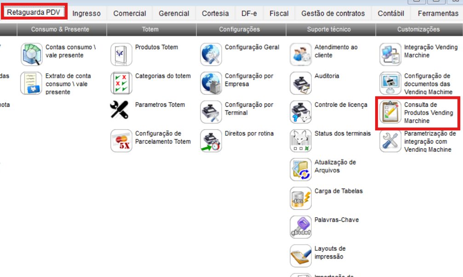
Task: Click the Produtos Totem icon
Action: point(121,55)
